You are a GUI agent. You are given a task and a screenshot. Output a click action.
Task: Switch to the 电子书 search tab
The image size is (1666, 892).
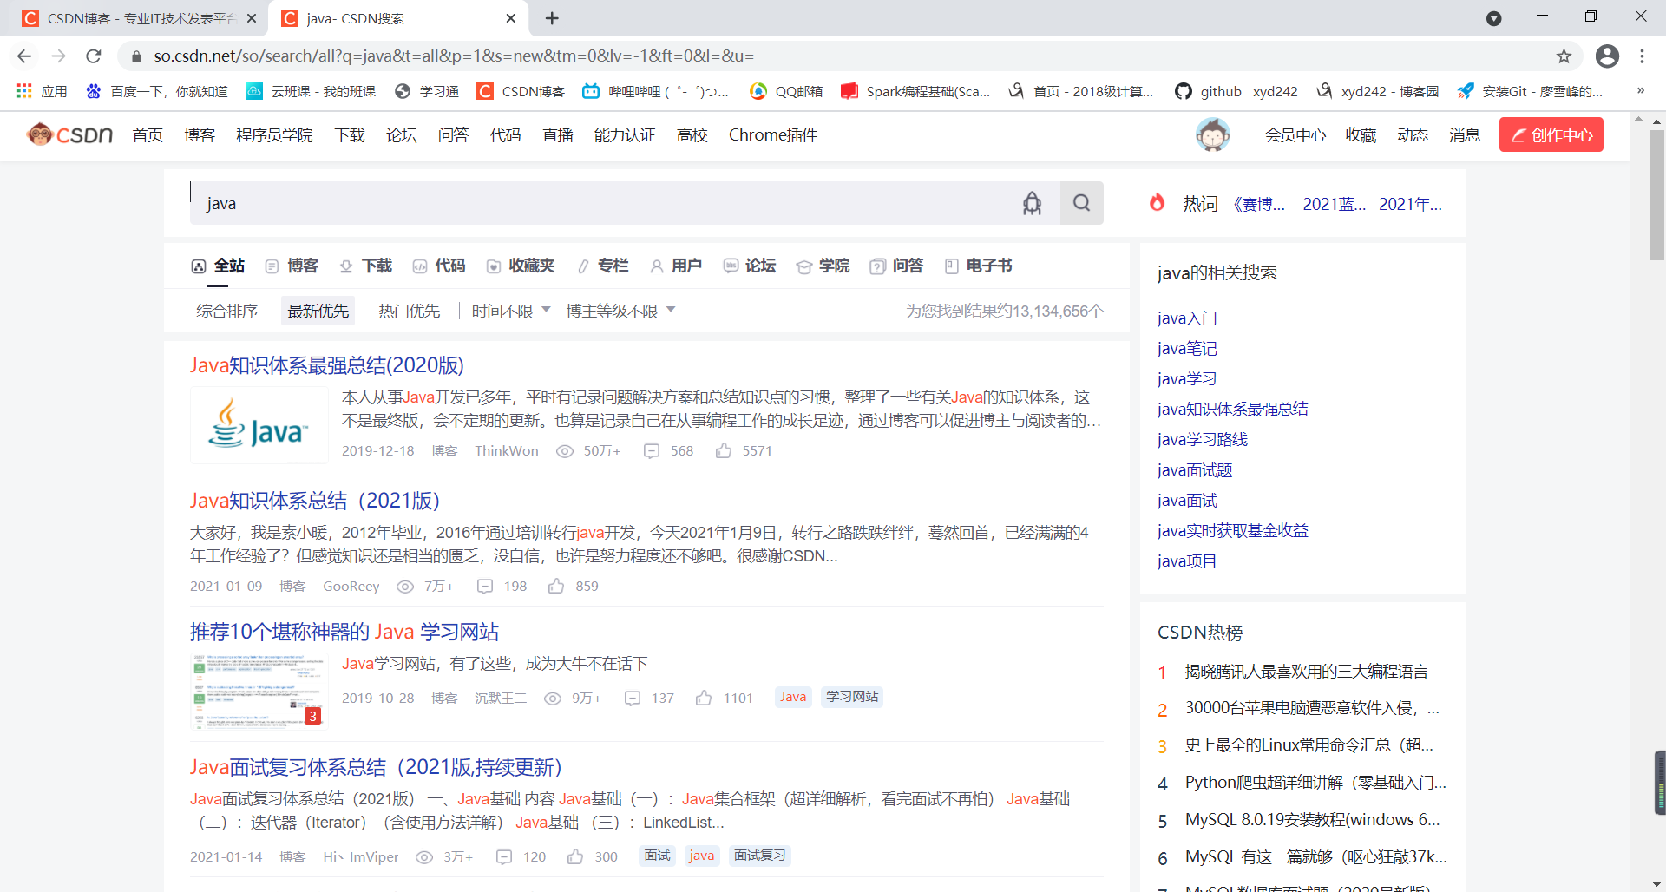[x=979, y=266]
